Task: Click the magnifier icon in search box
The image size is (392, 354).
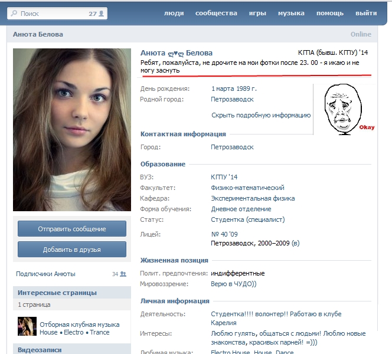Action: [14, 13]
